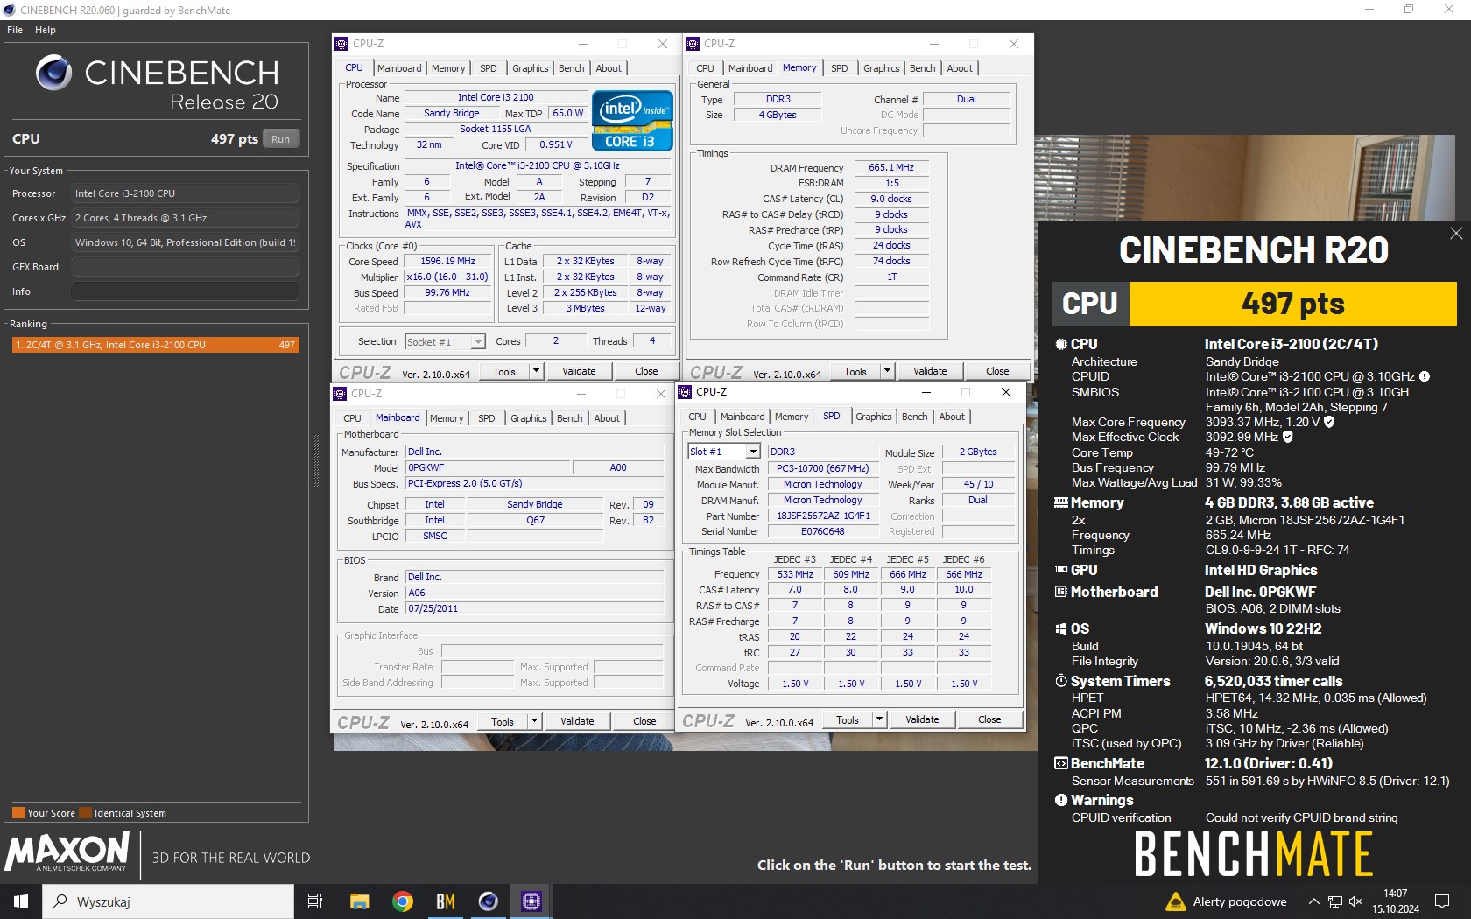Viewport: 1471px width, 919px height.
Task: Click the Part Number 18JSF25672AZ-1G4F1 field
Action: point(823,516)
